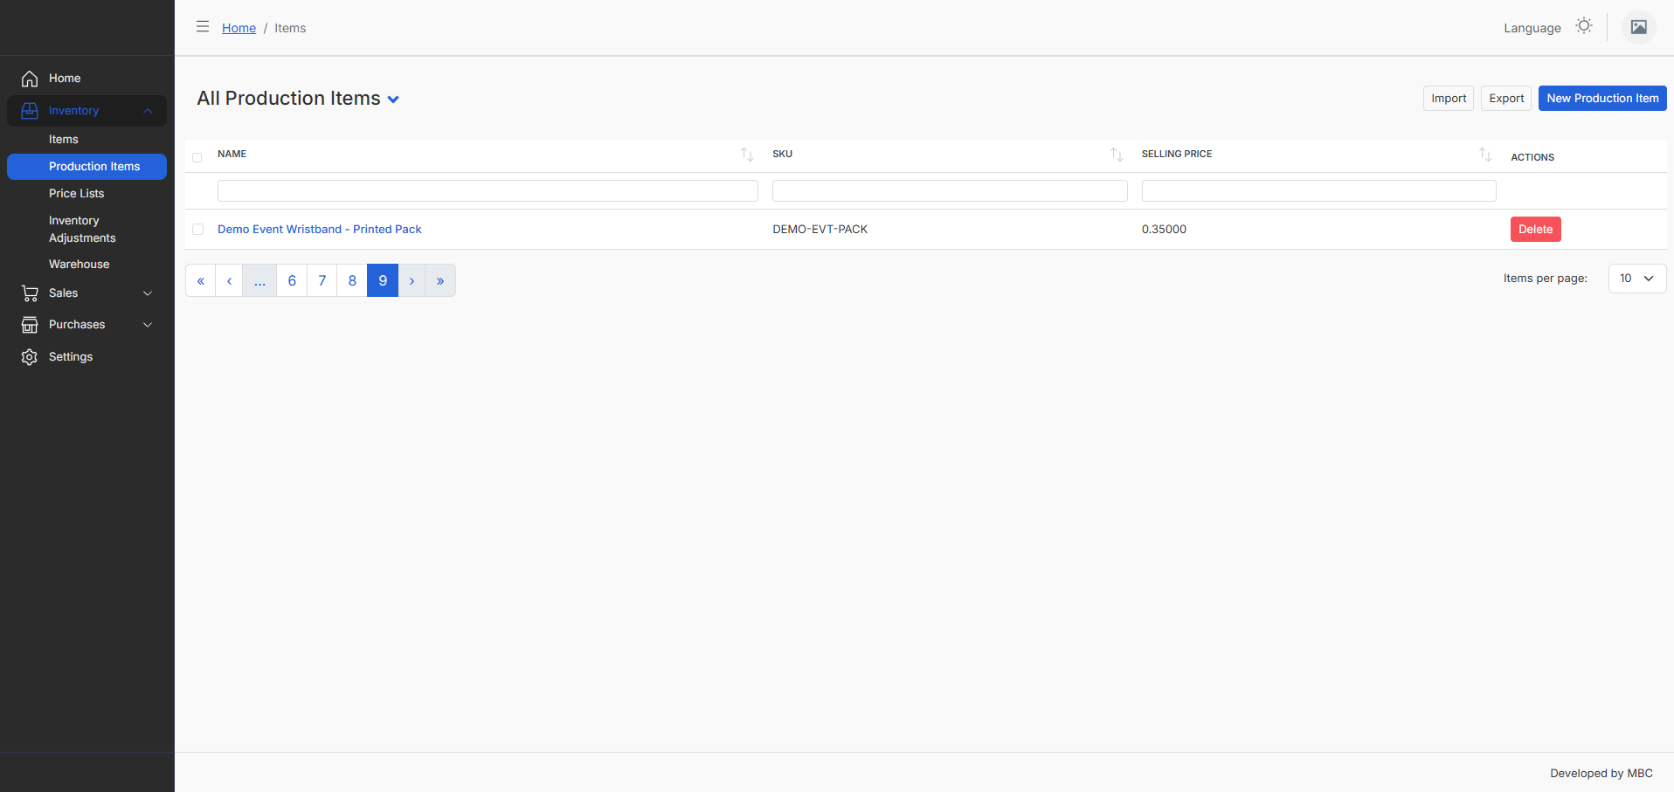Focus the SELLING PRICE filter input field
Viewport: 1674px width, 792px height.
(x=1318, y=191)
